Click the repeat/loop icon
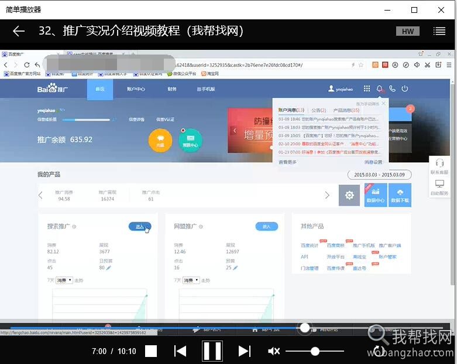Image resolution: width=457 pixels, height=364 pixels. pos(379,350)
